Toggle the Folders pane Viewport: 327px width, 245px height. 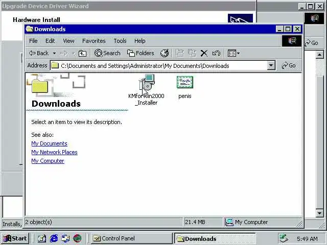[141, 53]
